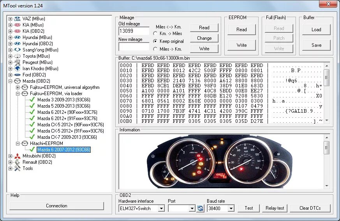Viewport: 340px width, 221px height.
Task: Collapse Fujitsu+EEPROM via loader node
Action: coord(18,94)
